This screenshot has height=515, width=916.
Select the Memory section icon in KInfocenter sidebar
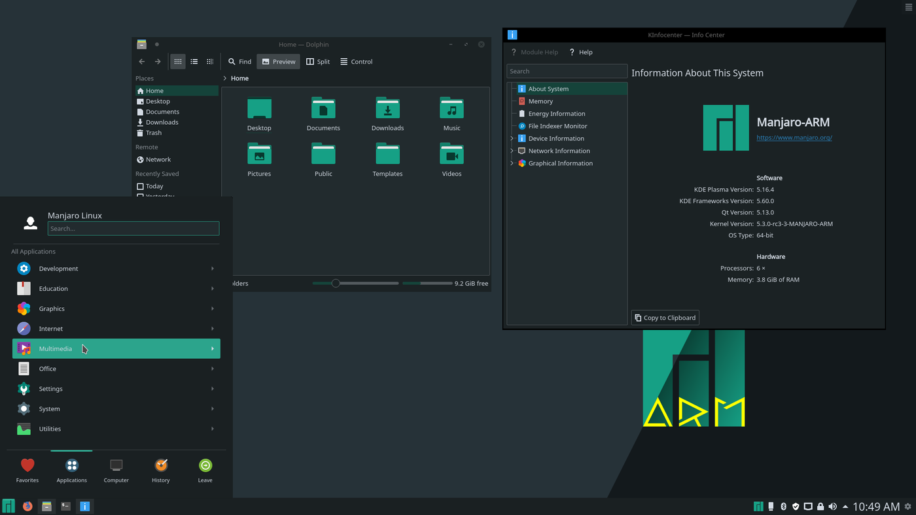(521, 101)
